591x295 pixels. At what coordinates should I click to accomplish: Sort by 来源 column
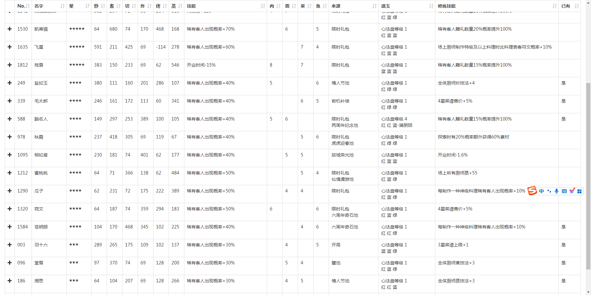click(x=354, y=6)
